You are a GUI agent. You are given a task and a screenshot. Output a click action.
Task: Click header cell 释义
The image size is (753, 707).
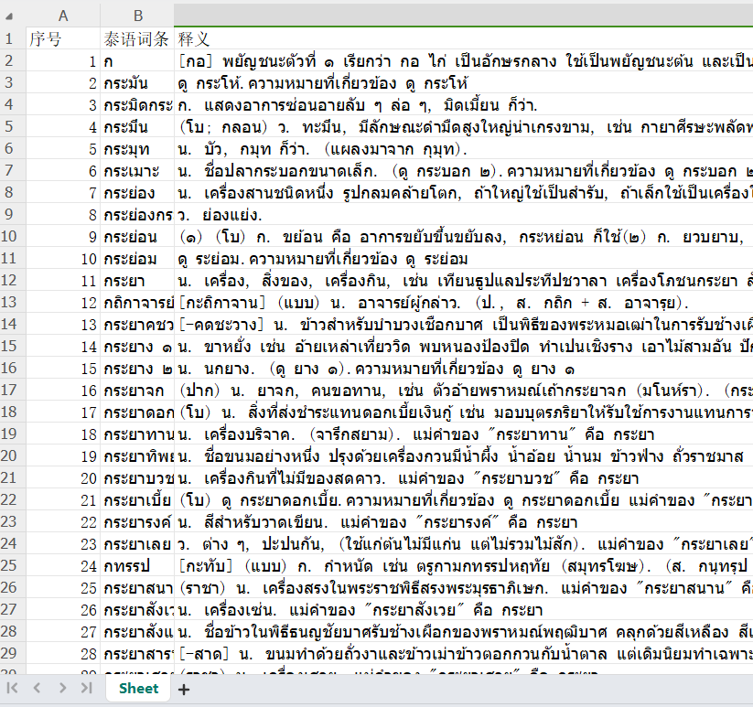click(x=464, y=38)
